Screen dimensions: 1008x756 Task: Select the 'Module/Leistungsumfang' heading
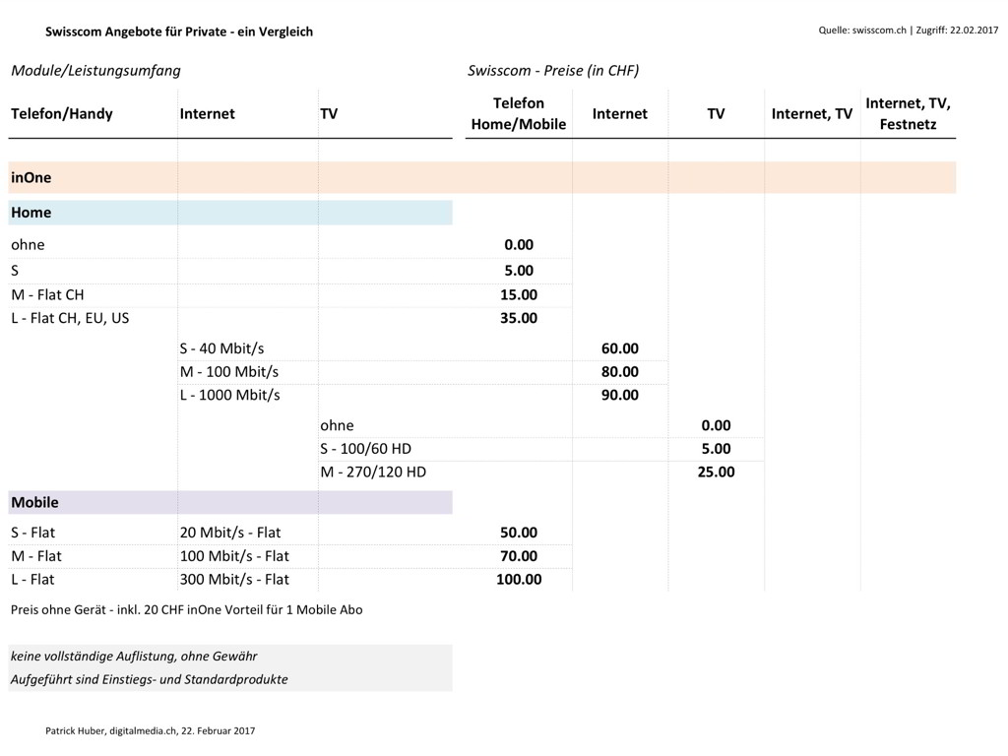(95, 71)
